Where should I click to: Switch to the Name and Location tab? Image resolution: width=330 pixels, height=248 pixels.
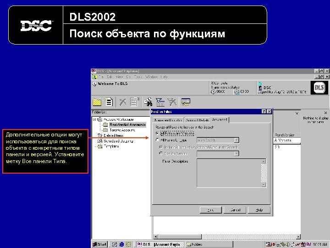(x=168, y=120)
